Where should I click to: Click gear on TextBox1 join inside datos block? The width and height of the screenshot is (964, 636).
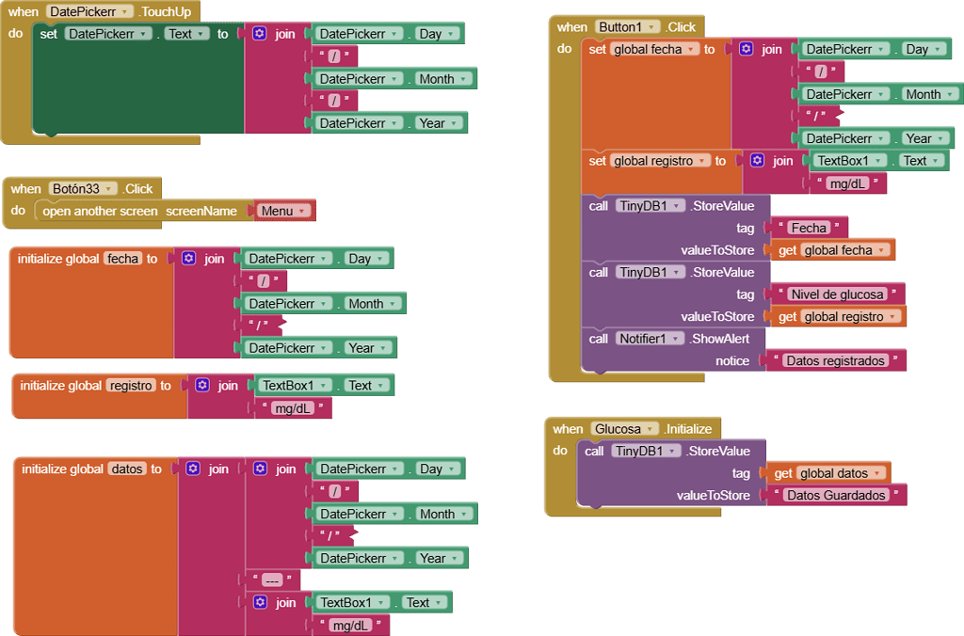pyautogui.click(x=259, y=601)
